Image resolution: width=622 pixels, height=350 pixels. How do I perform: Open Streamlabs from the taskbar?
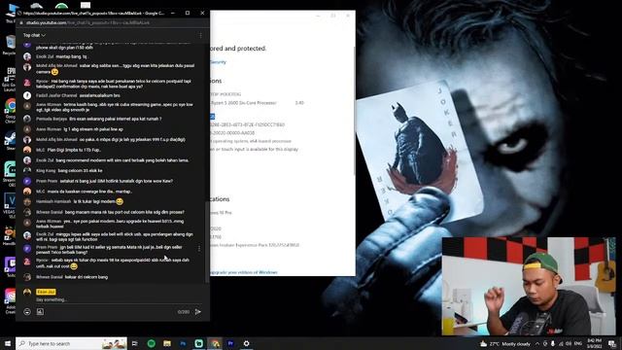(198, 343)
